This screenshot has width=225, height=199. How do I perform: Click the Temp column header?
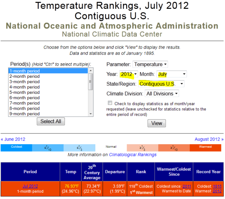pyautogui.click(x=71, y=172)
